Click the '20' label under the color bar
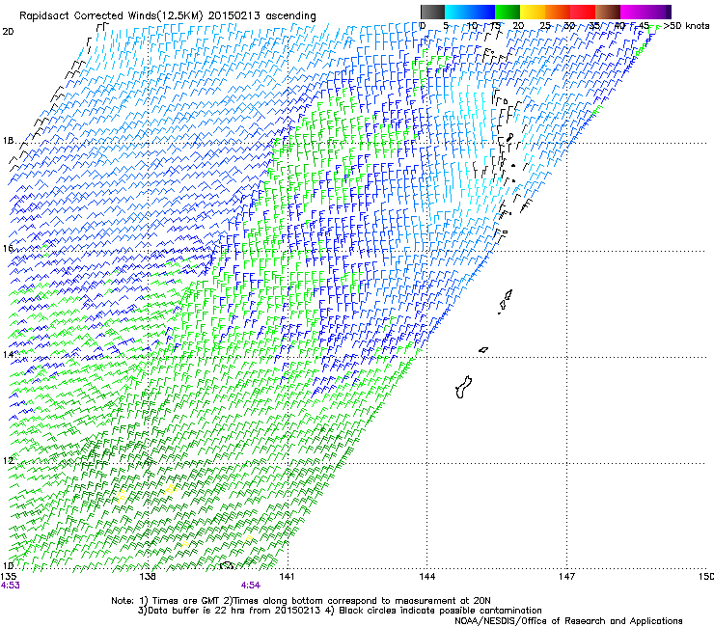 (518, 26)
